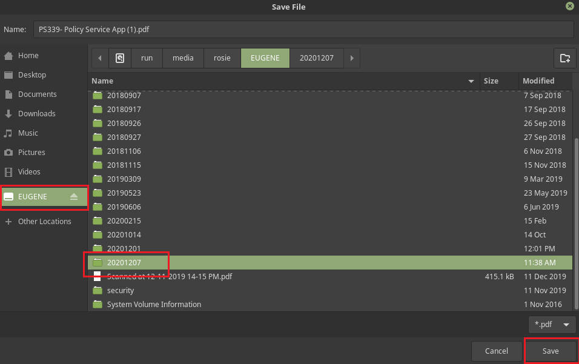Open Other Locations in sidebar
This screenshot has height=364, width=579.
coord(44,222)
